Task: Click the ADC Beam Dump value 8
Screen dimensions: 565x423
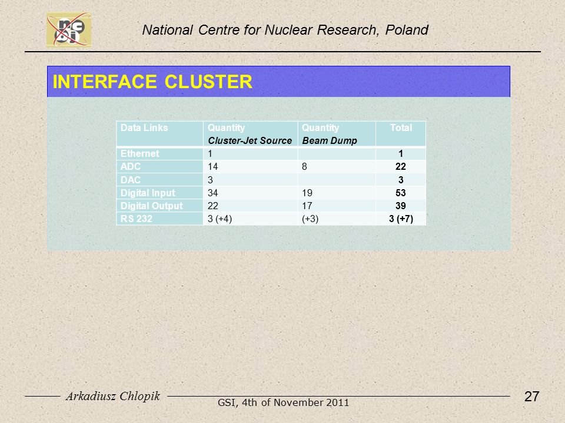Action: pyautogui.click(x=304, y=166)
